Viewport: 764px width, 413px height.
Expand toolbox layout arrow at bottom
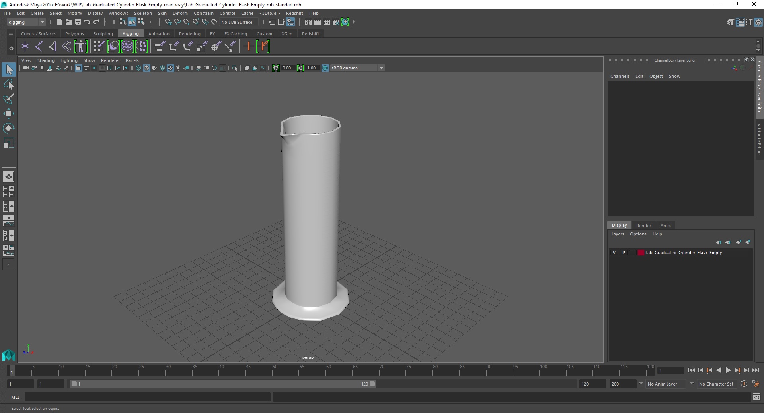[8, 264]
